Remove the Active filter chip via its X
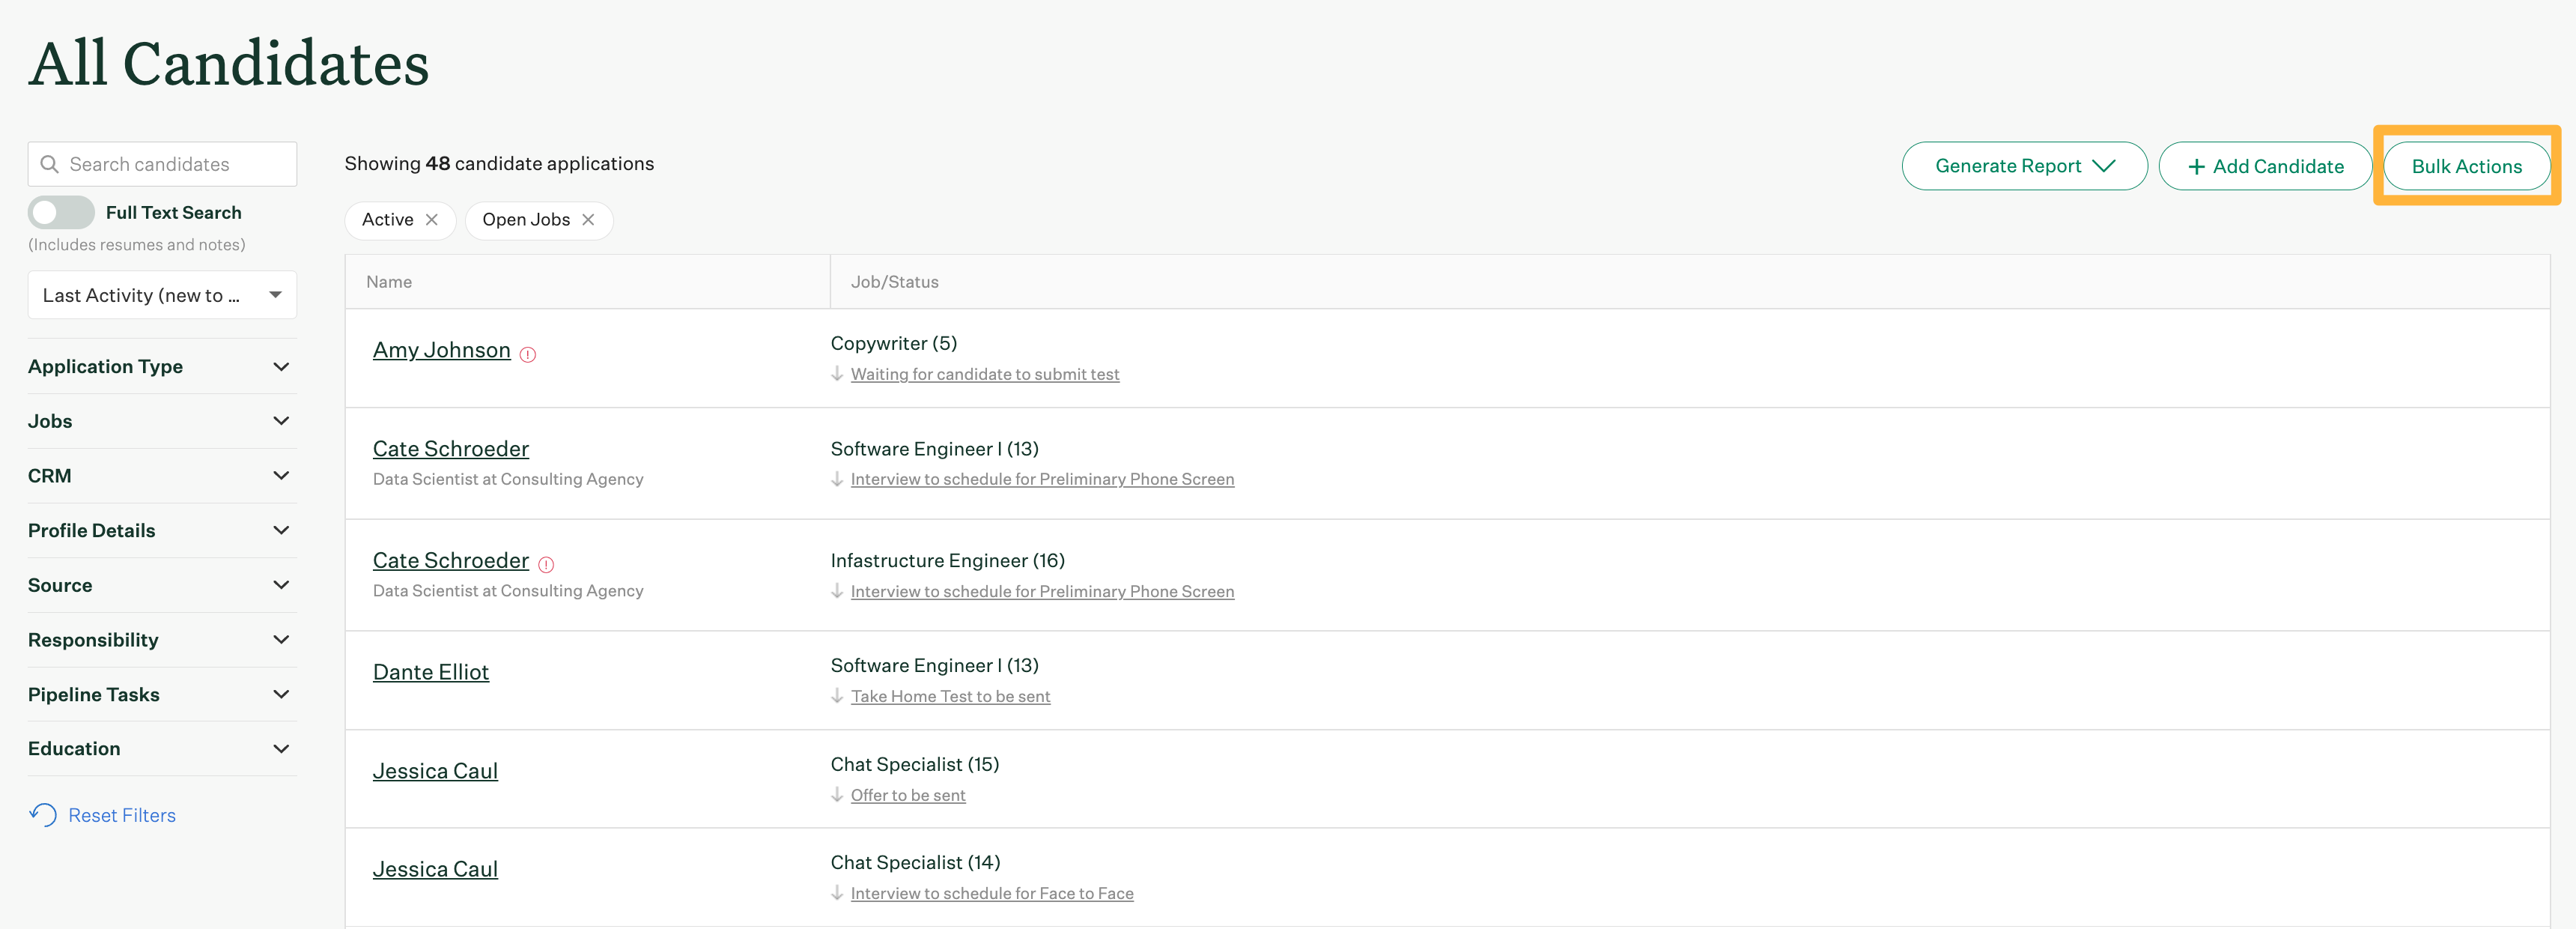The width and height of the screenshot is (2576, 929). point(433,220)
